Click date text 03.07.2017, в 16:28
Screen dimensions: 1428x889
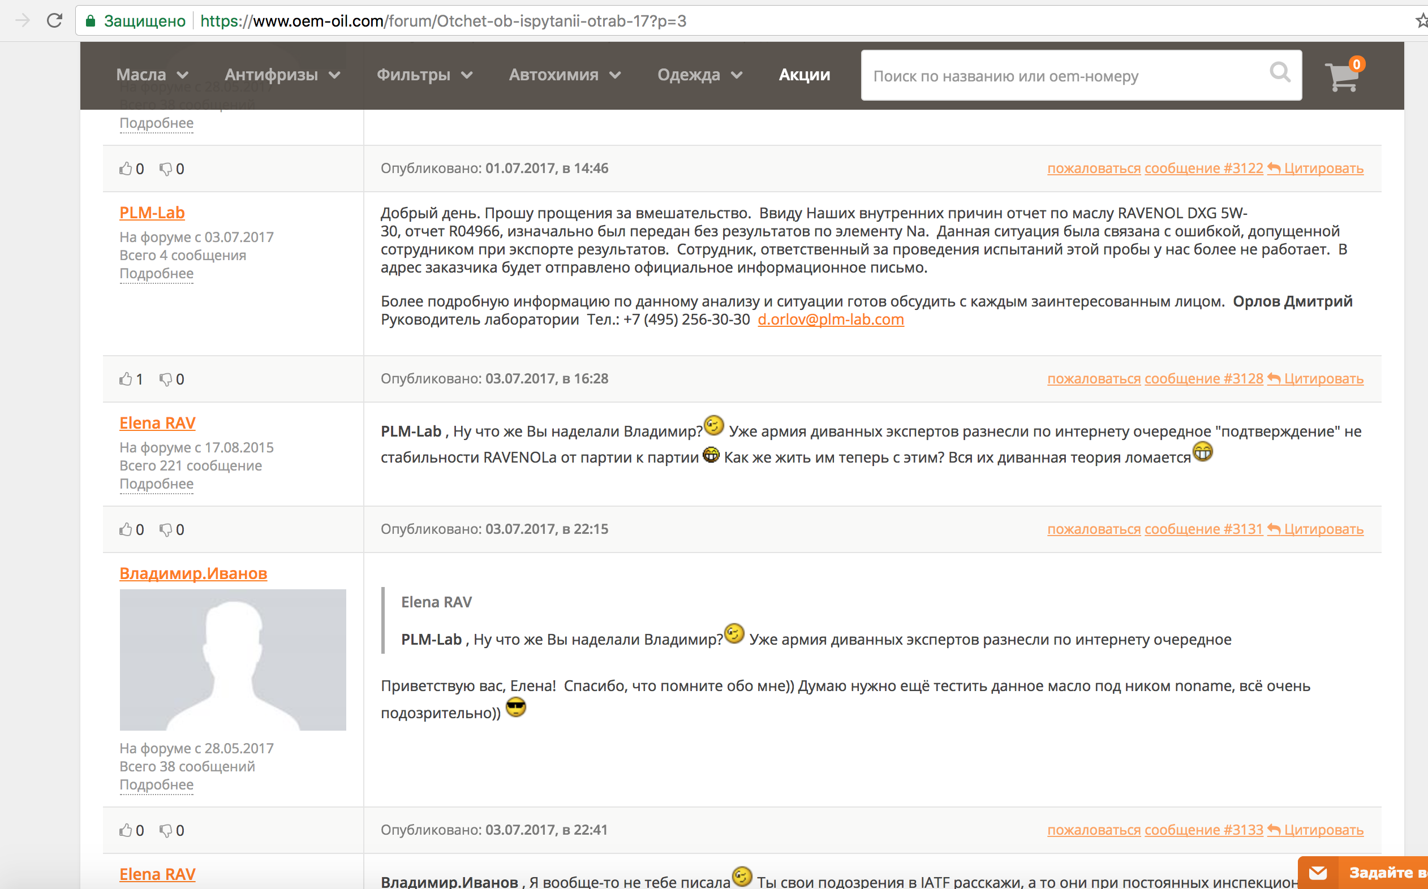click(x=547, y=379)
